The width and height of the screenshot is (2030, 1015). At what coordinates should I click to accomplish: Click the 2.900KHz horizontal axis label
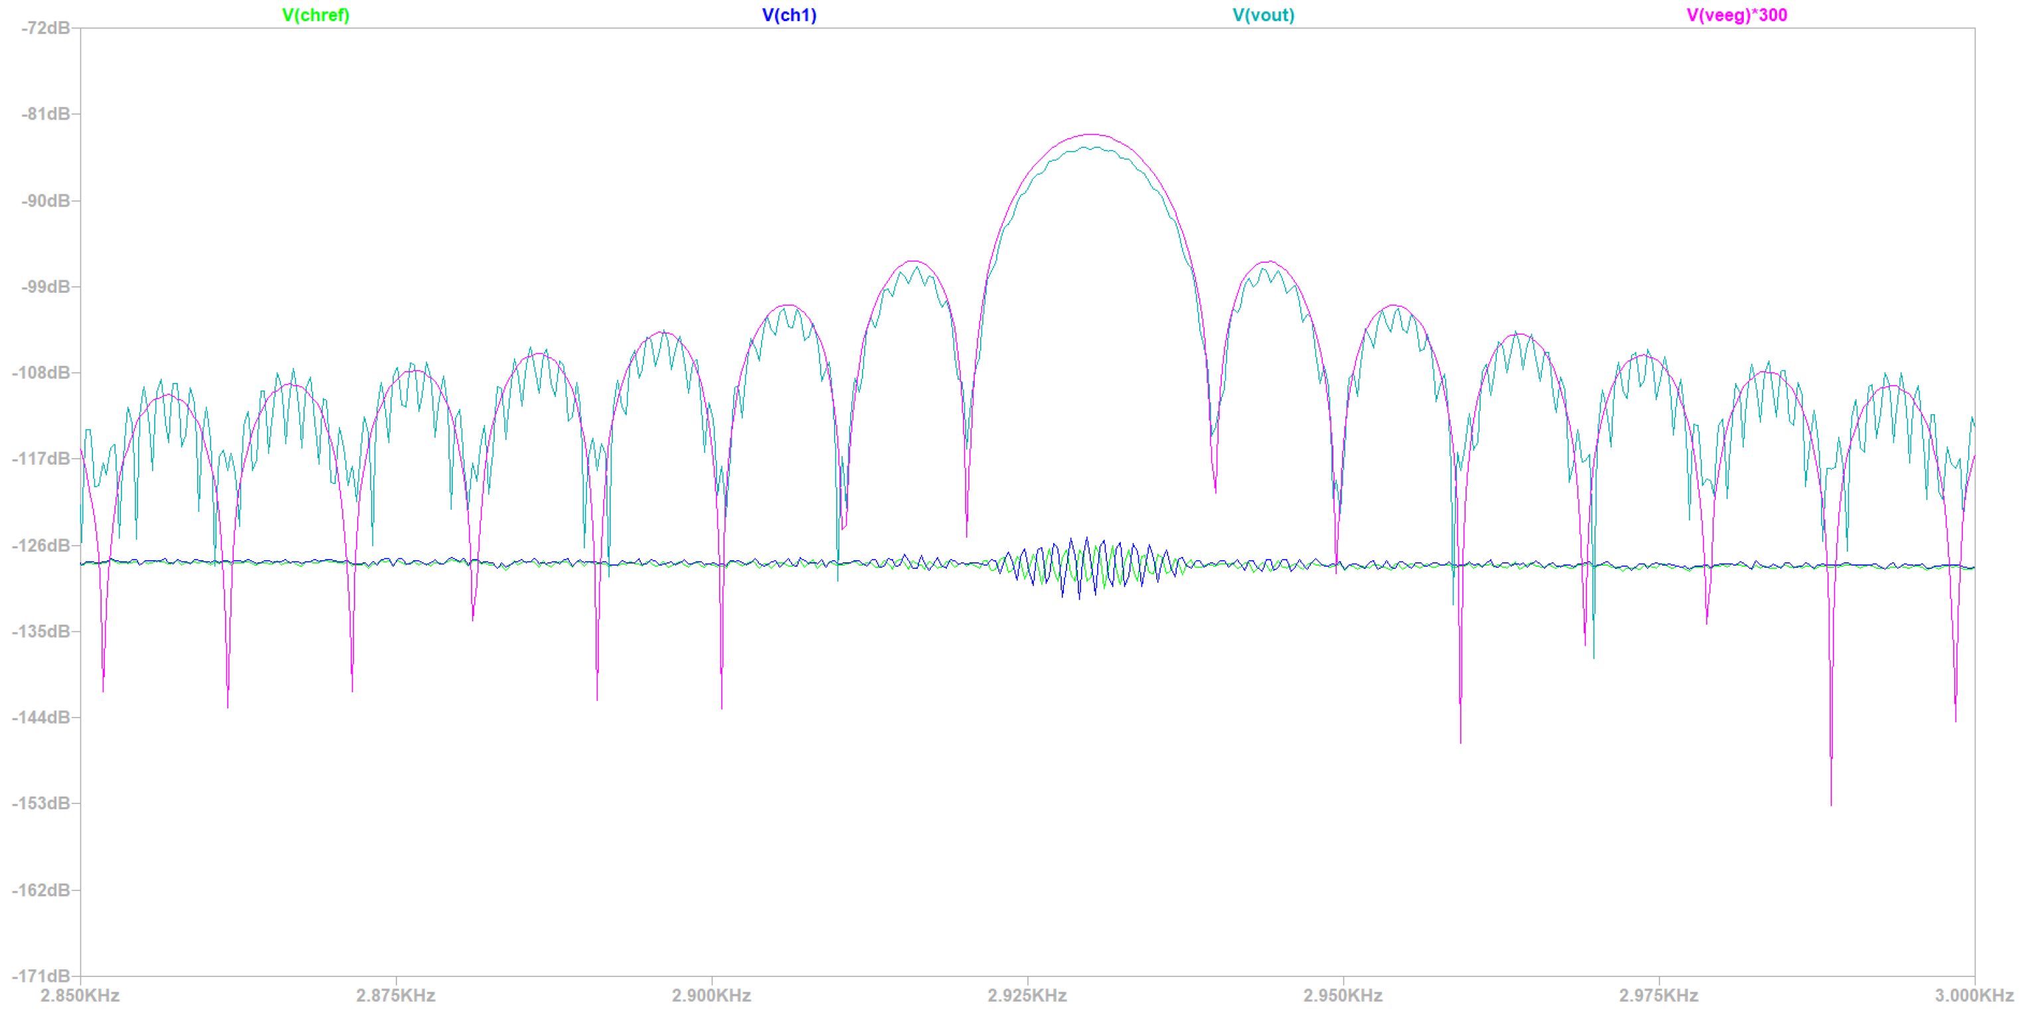711,995
